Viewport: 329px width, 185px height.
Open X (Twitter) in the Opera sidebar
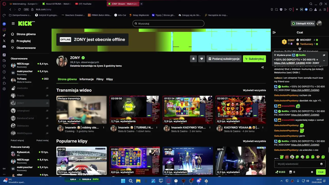(4, 41)
